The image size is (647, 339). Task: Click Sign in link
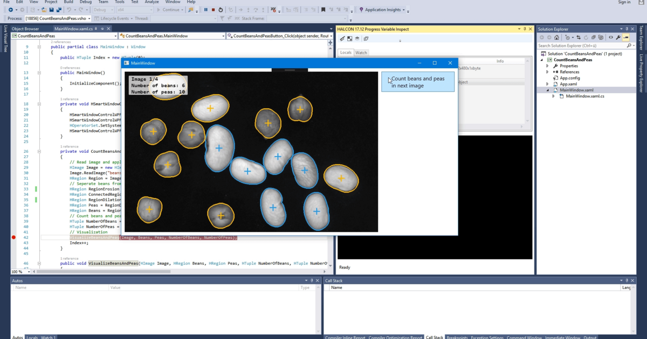(x=624, y=2)
